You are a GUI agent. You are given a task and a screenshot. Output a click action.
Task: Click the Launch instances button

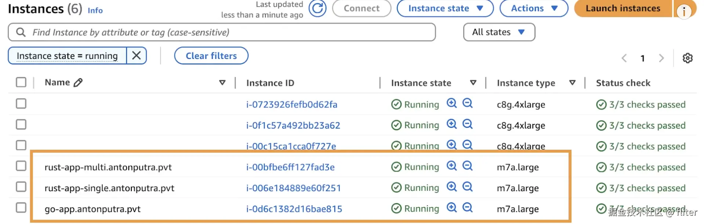[x=623, y=8]
